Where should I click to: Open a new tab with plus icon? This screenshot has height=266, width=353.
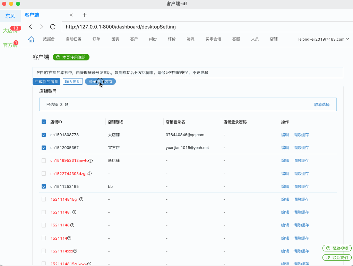[x=85, y=15]
